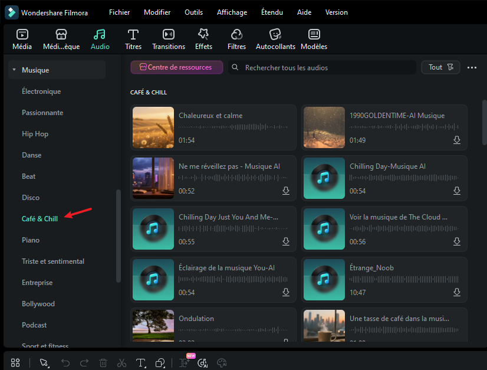The width and height of the screenshot is (487, 370).
Task: Download the Étrange_Noob audio track
Action: click(456, 292)
